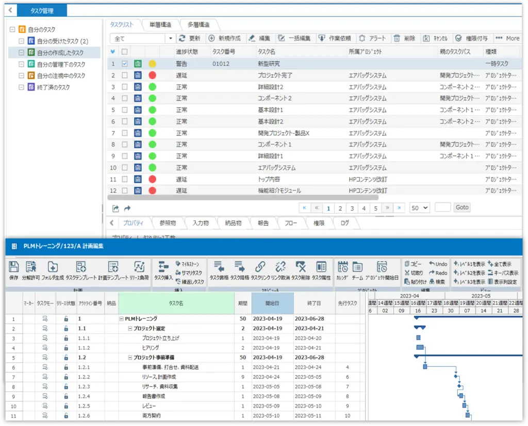Tick the checkbox for row 基本設計1
Screen dimensions: 528x426
point(125,110)
